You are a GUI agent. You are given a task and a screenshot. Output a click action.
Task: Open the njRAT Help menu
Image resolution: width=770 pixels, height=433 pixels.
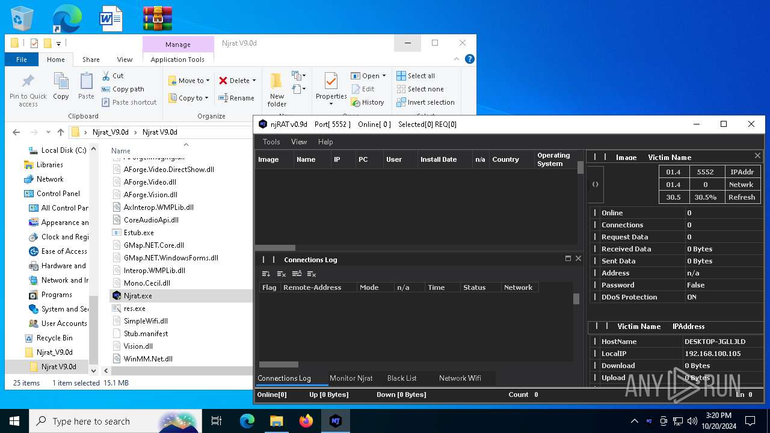[x=325, y=142]
